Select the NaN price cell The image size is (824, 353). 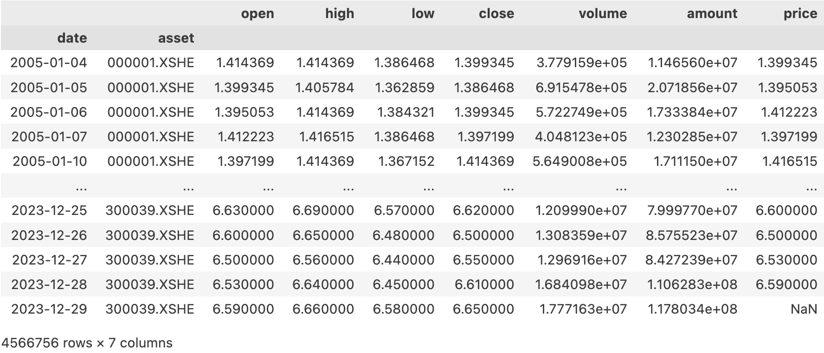(x=804, y=309)
